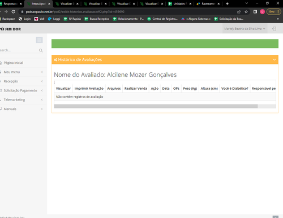Open the tab search chevron
The image size is (283, 218).
[246, 3]
